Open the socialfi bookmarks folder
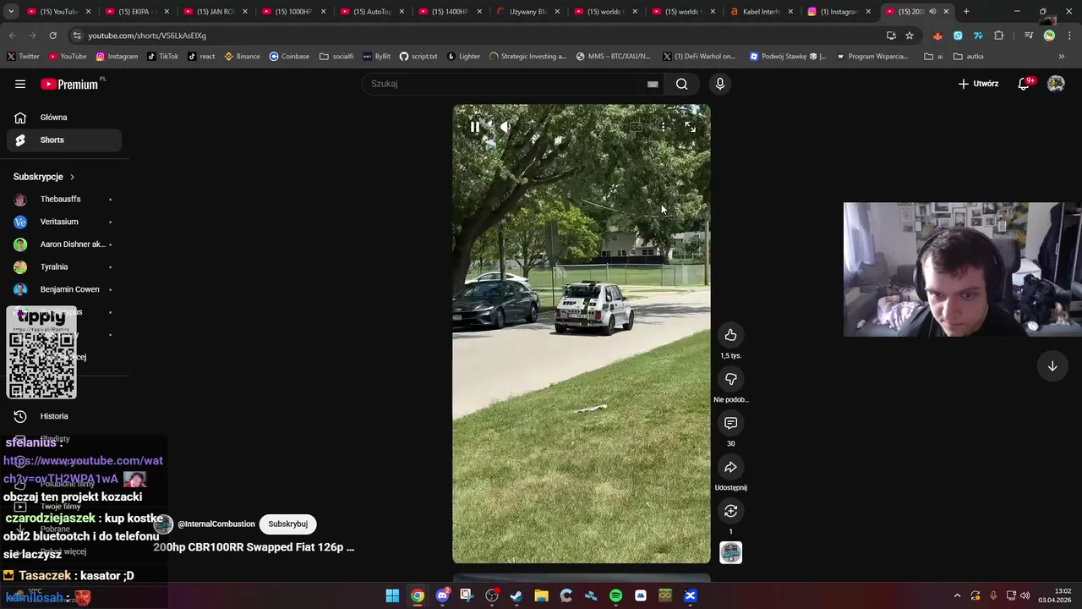This screenshot has height=609, width=1082. click(336, 56)
